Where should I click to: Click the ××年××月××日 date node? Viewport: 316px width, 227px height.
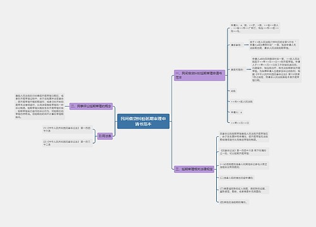(x=240, y=123)
